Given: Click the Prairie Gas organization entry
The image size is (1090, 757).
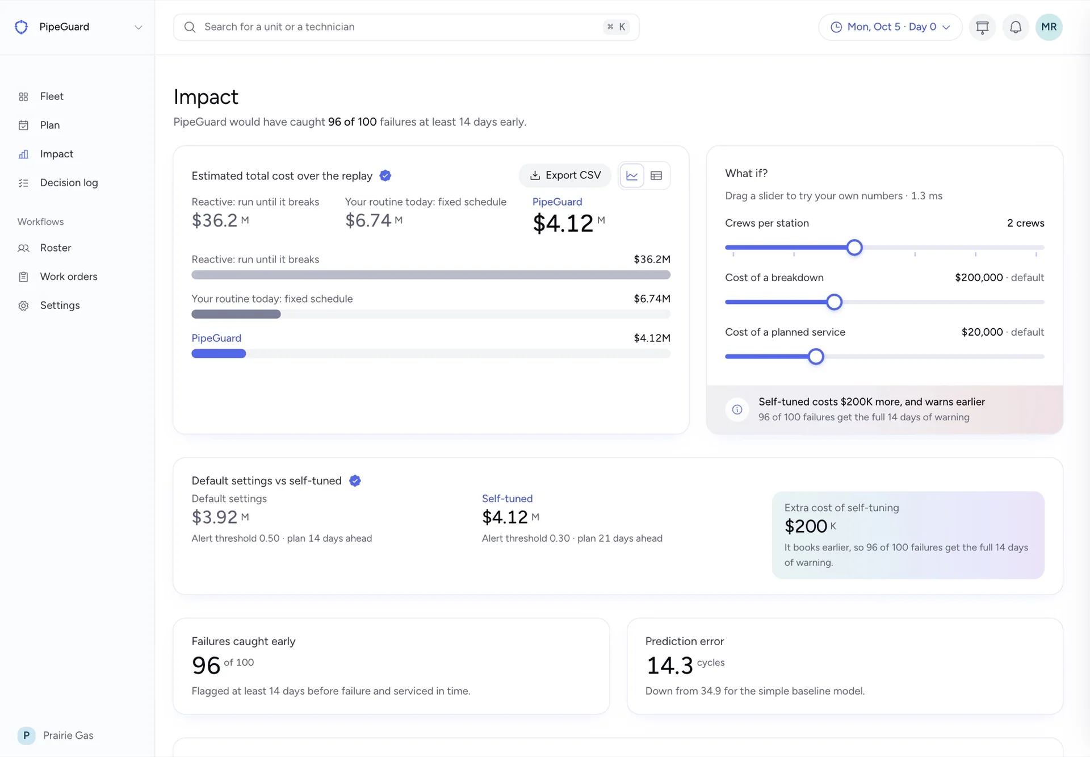Looking at the screenshot, I should (56, 735).
